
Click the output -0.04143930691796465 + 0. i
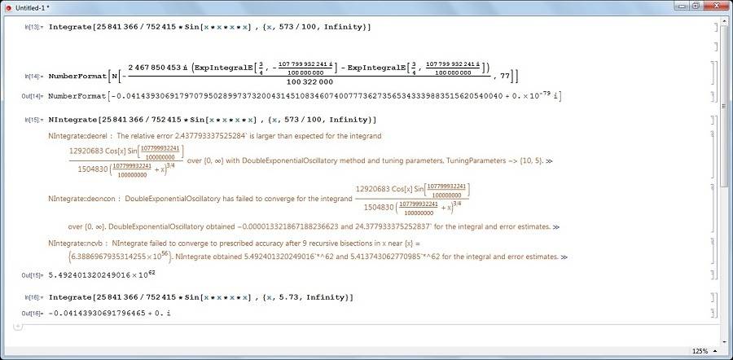click(x=109, y=312)
